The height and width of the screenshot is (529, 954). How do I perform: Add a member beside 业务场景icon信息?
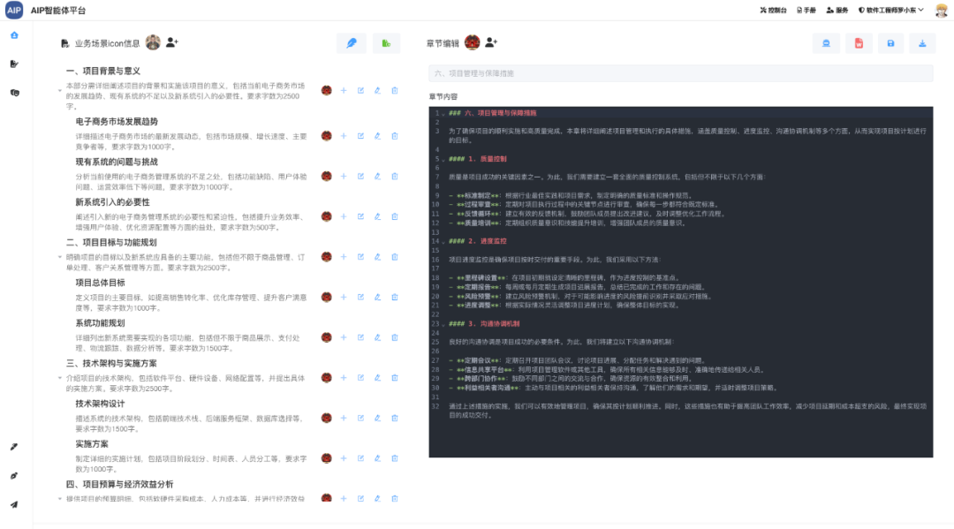click(171, 42)
